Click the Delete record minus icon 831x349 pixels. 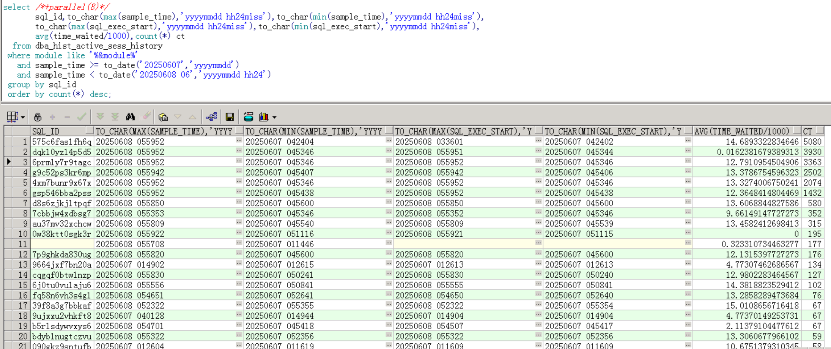[x=67, y=117]
